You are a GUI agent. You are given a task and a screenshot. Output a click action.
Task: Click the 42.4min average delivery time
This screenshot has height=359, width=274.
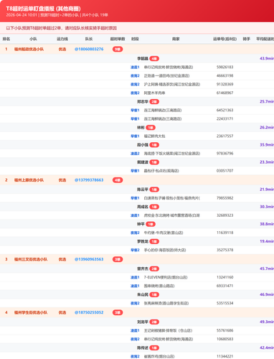(267, 348)
